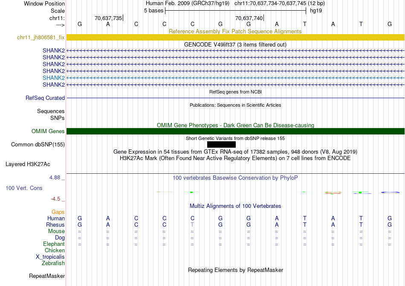Click the ---> sequence direction arrow label
Screen dimensions: 405x286
click(x=61, y=25)
